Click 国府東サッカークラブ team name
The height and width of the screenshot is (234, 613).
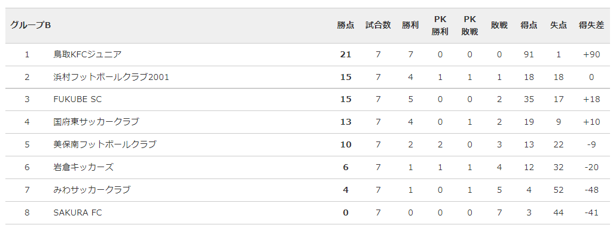click(x=96, y=122)
